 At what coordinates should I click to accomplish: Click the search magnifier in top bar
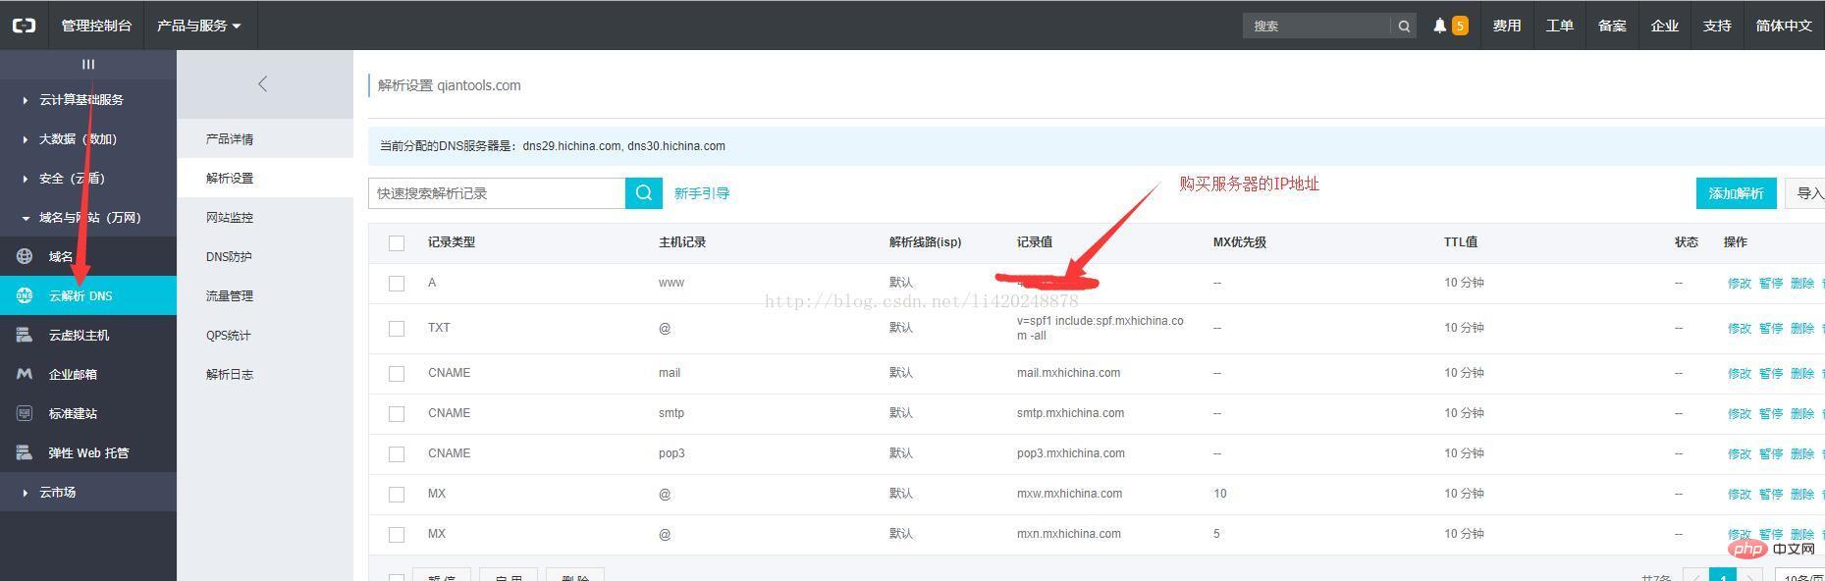pos(1404,26)
